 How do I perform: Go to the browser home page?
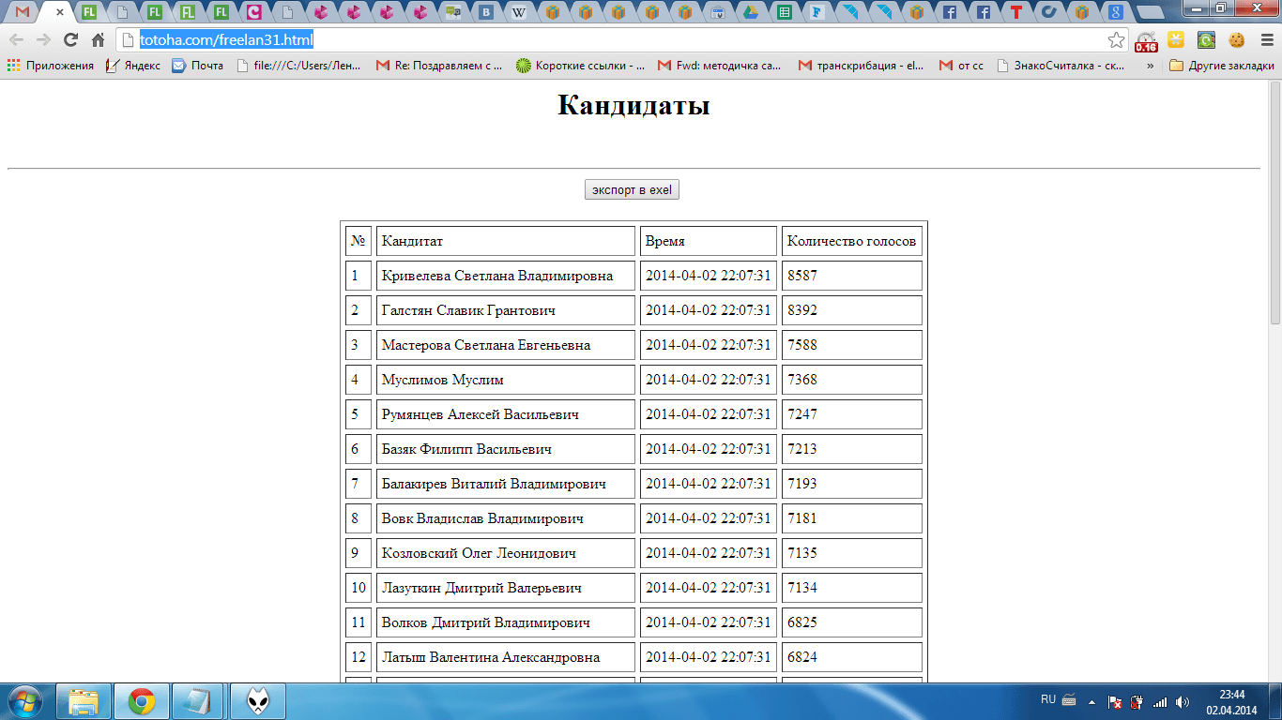(x=98, y=40)
